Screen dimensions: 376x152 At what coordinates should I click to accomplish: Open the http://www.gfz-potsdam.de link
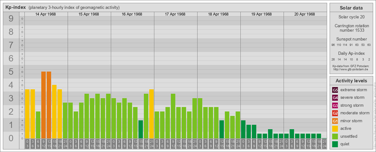[351, 69]
